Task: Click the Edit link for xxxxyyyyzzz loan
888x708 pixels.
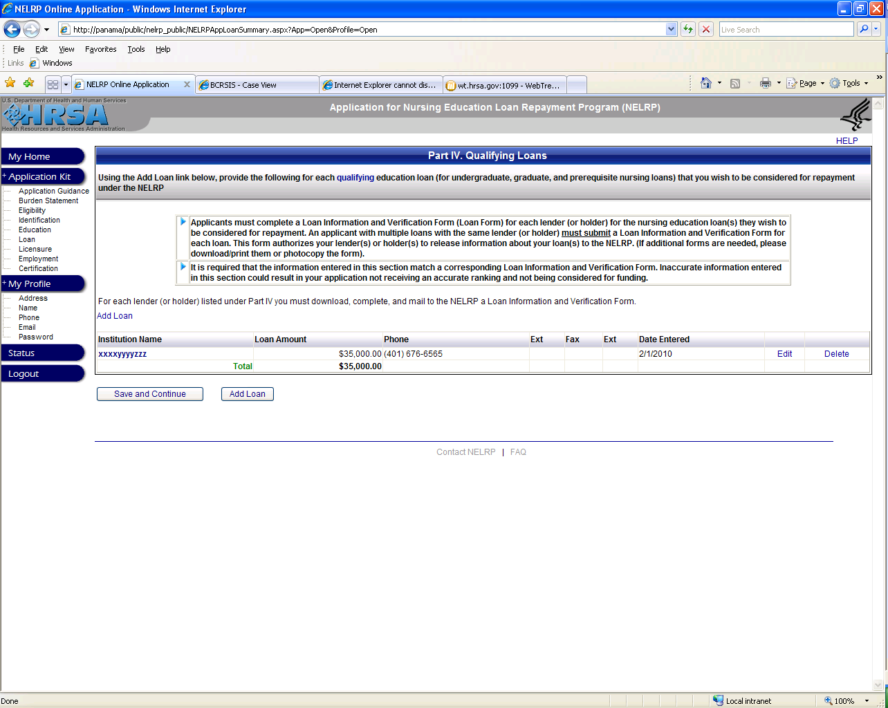Action: 784,354
